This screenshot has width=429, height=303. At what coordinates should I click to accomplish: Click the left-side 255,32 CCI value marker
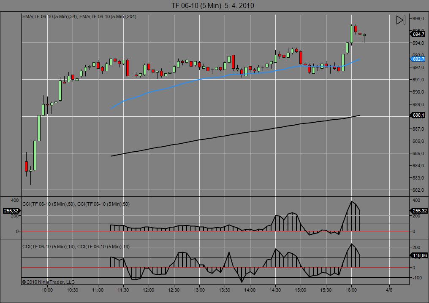[x=12, y=211]
